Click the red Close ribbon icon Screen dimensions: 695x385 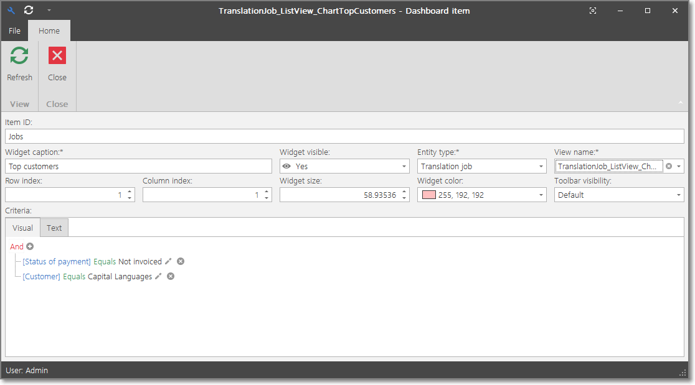pos(57,56)
